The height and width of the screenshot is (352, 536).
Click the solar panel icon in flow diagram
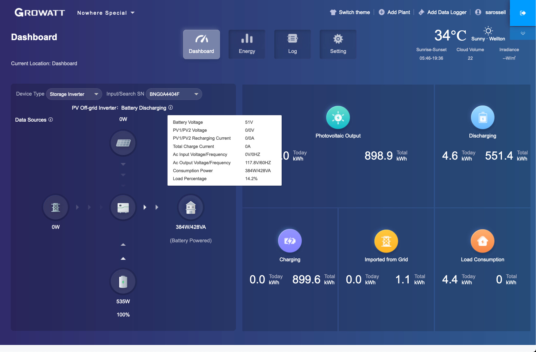coord(123,143)
